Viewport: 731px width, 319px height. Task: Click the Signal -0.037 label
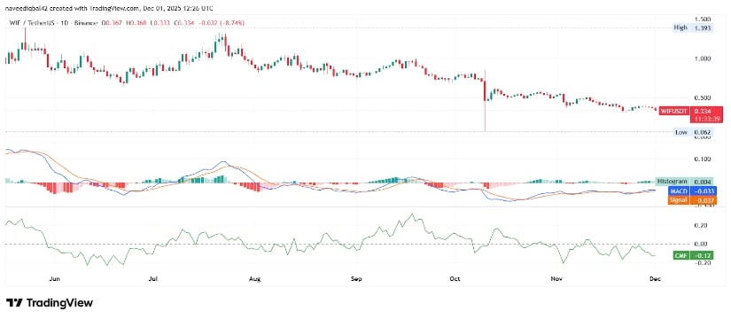point(693,200)
